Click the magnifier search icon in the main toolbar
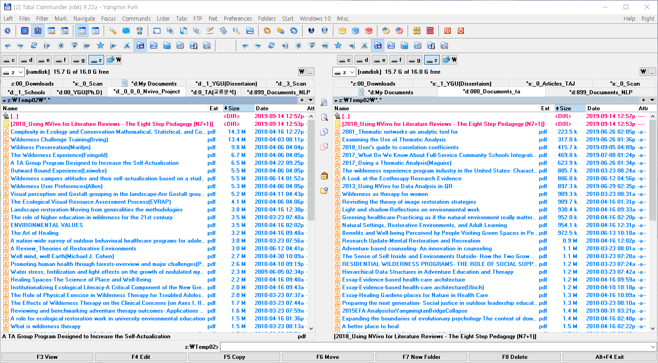 tap(237, 31)
